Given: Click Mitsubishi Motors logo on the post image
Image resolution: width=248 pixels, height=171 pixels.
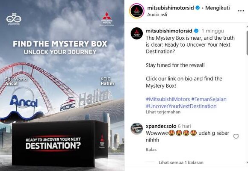Looking at the screenshot, I should pos(107,19).
